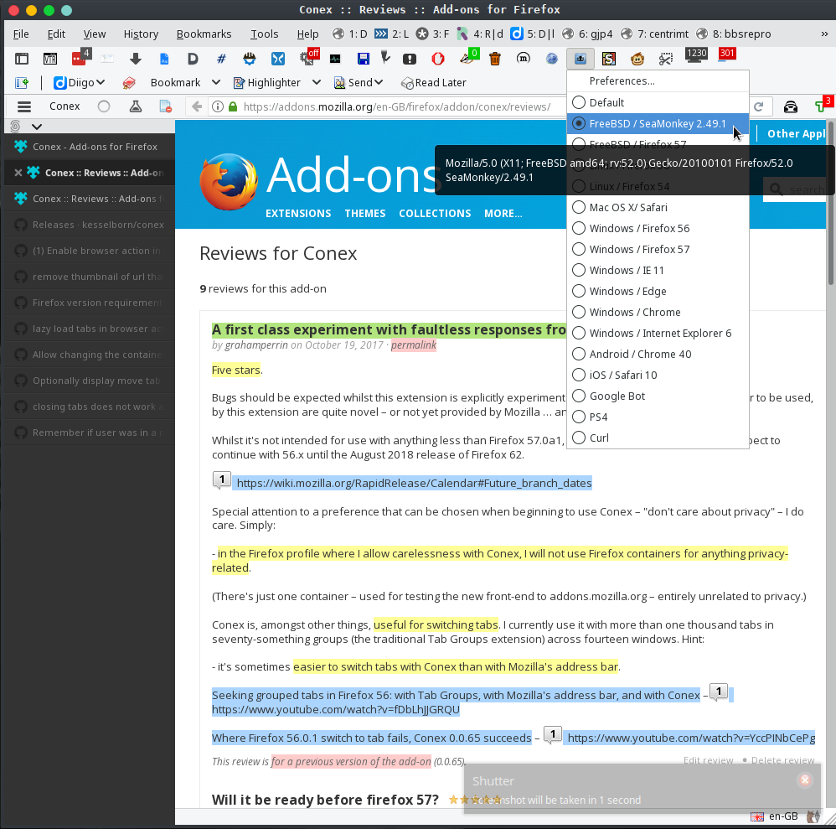
Task: Open the Downloads arrow icon
Action: [x=136, y=59]
